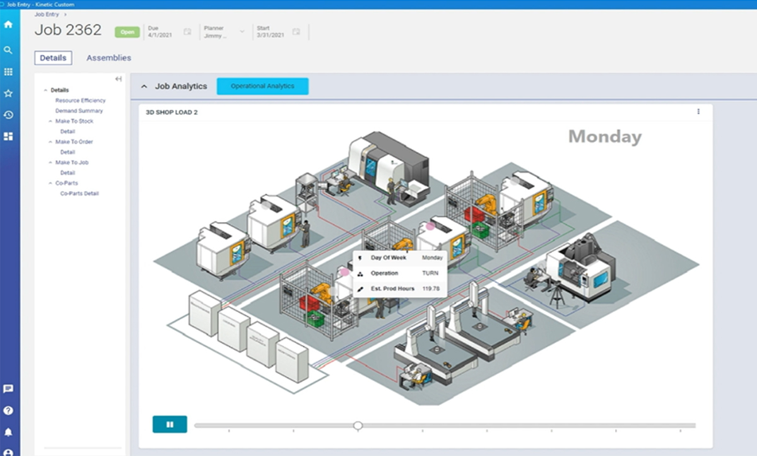757x456 pixels.
Task: Click the day-of-week slider handle
Action: pos(358,426)
